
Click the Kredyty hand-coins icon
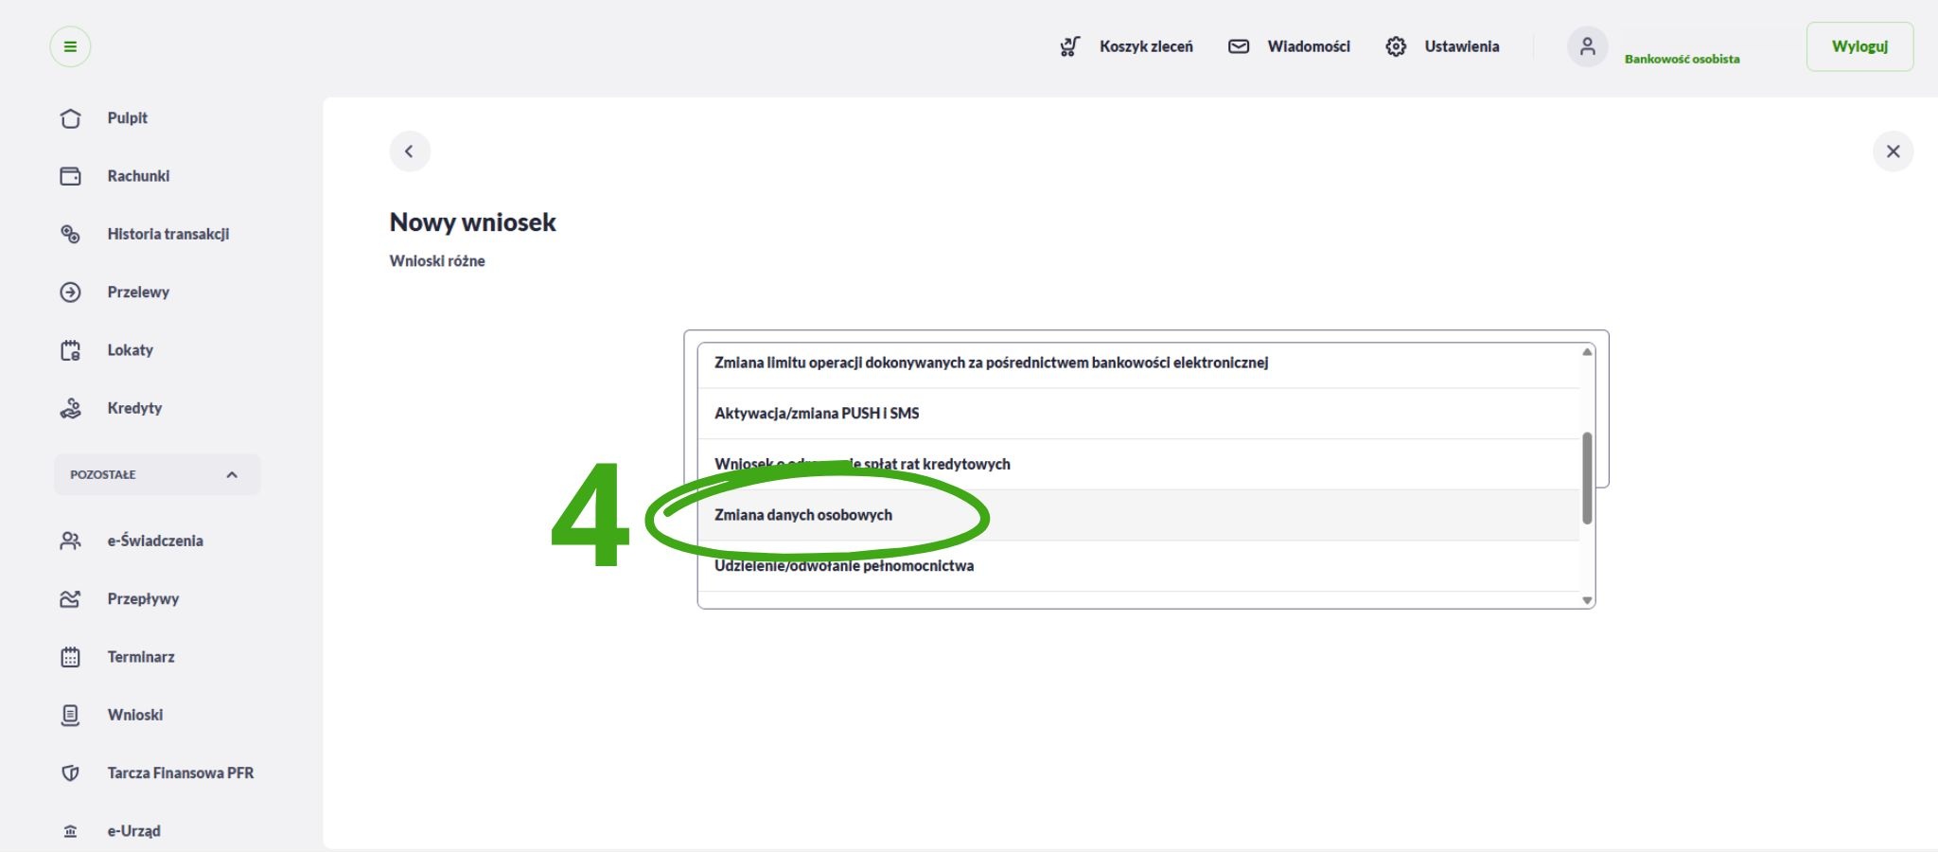(70, 408)
